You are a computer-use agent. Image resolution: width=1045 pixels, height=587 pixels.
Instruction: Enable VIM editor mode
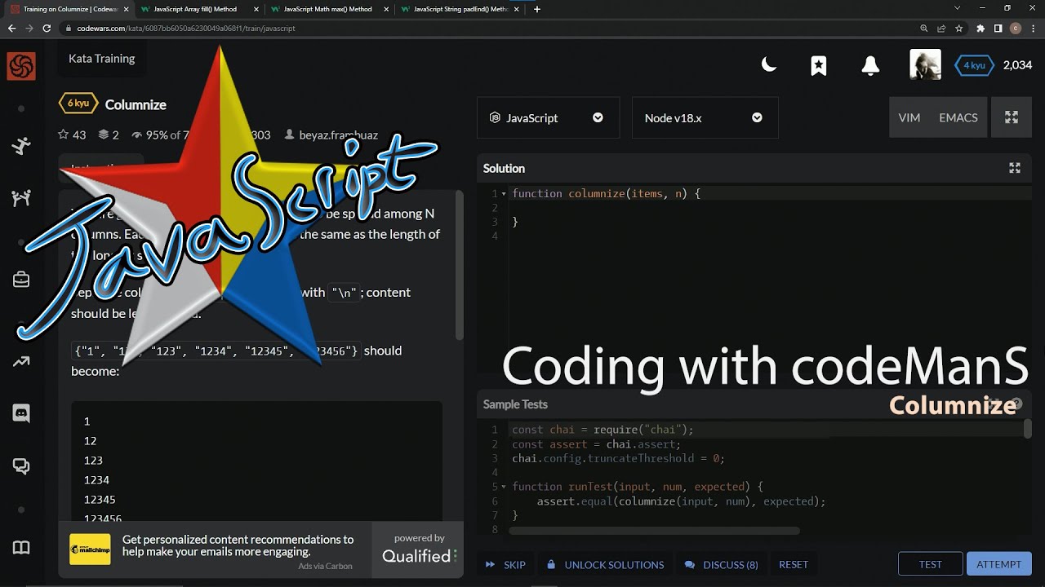coord(909,117)
